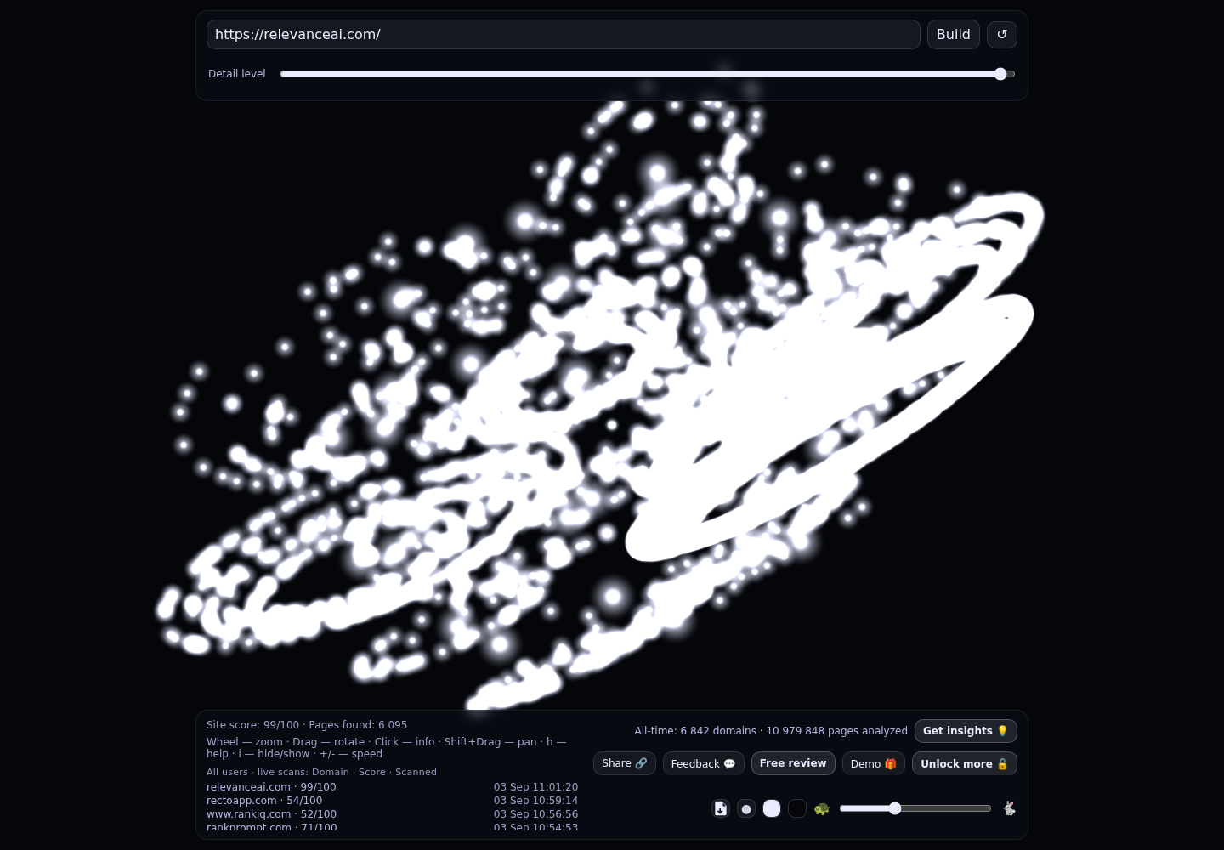Screen dimensions: 1224x850
Task: Click the timestamp 03 Sep 11:01:20
Action: [x=535, y=787]
